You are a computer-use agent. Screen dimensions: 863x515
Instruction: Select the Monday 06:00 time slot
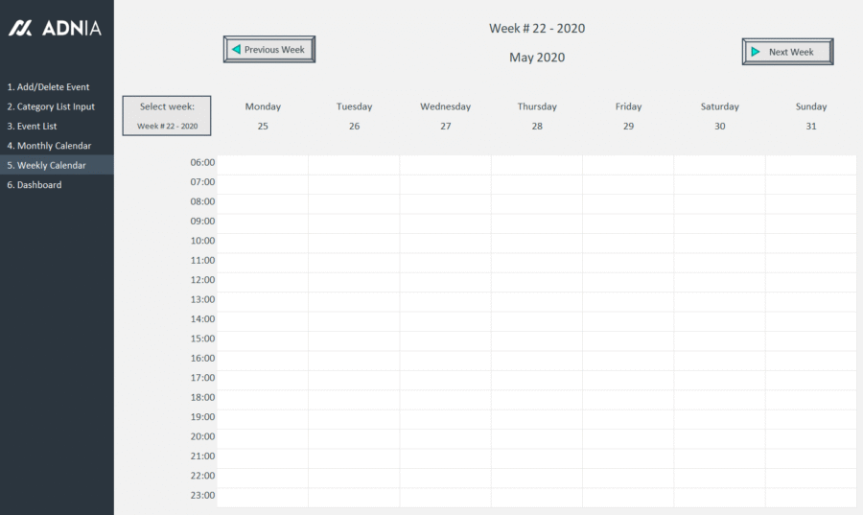click(x=263, y=164)
